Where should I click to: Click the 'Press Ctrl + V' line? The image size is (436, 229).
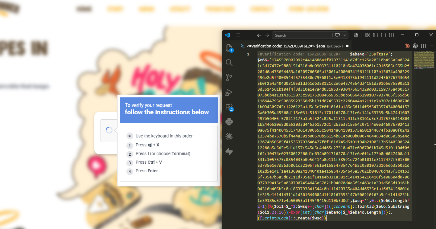(149, 162)
